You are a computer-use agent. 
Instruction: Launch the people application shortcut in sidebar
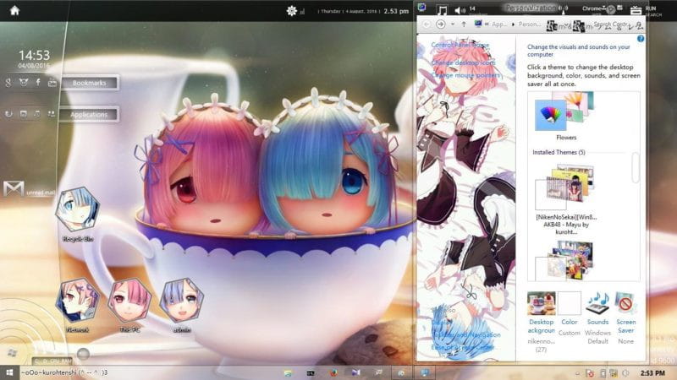coord(52,114)
